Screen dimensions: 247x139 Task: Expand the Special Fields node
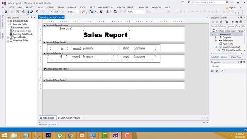coord(8,37)
